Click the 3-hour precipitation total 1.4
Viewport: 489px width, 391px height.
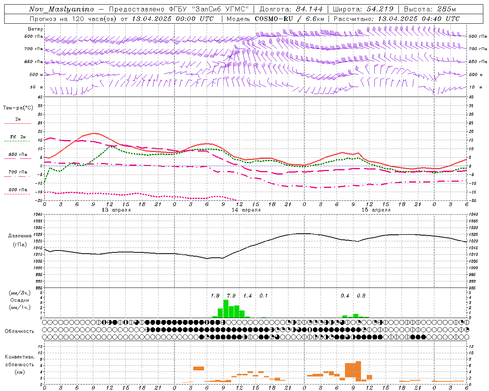pyautogui.click(x=248, y=296)
